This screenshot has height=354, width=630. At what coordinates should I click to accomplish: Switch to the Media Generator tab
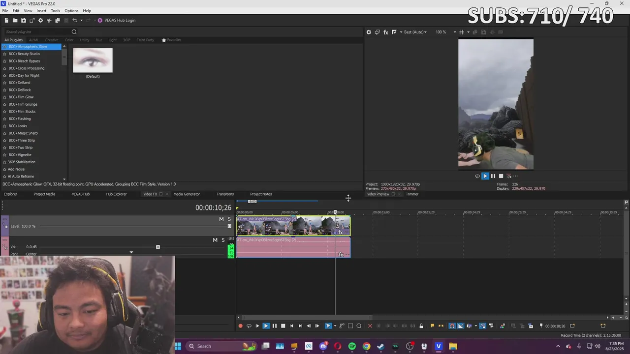(x=187, y=194)
